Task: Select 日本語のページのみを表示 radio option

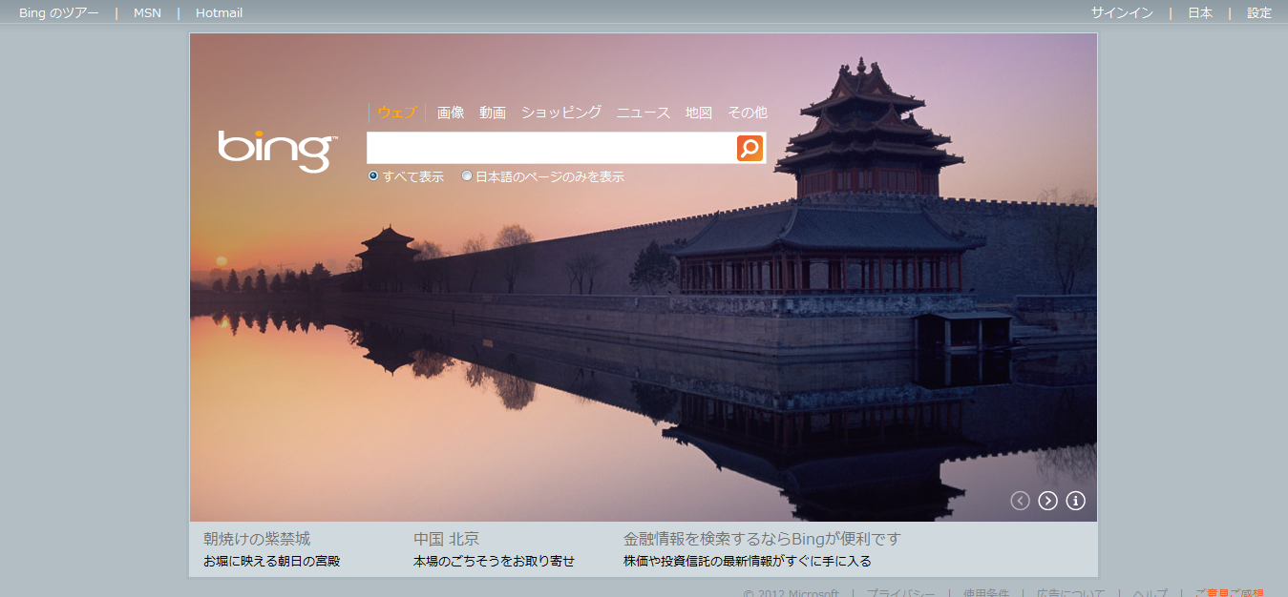Action: click(467, 176)
